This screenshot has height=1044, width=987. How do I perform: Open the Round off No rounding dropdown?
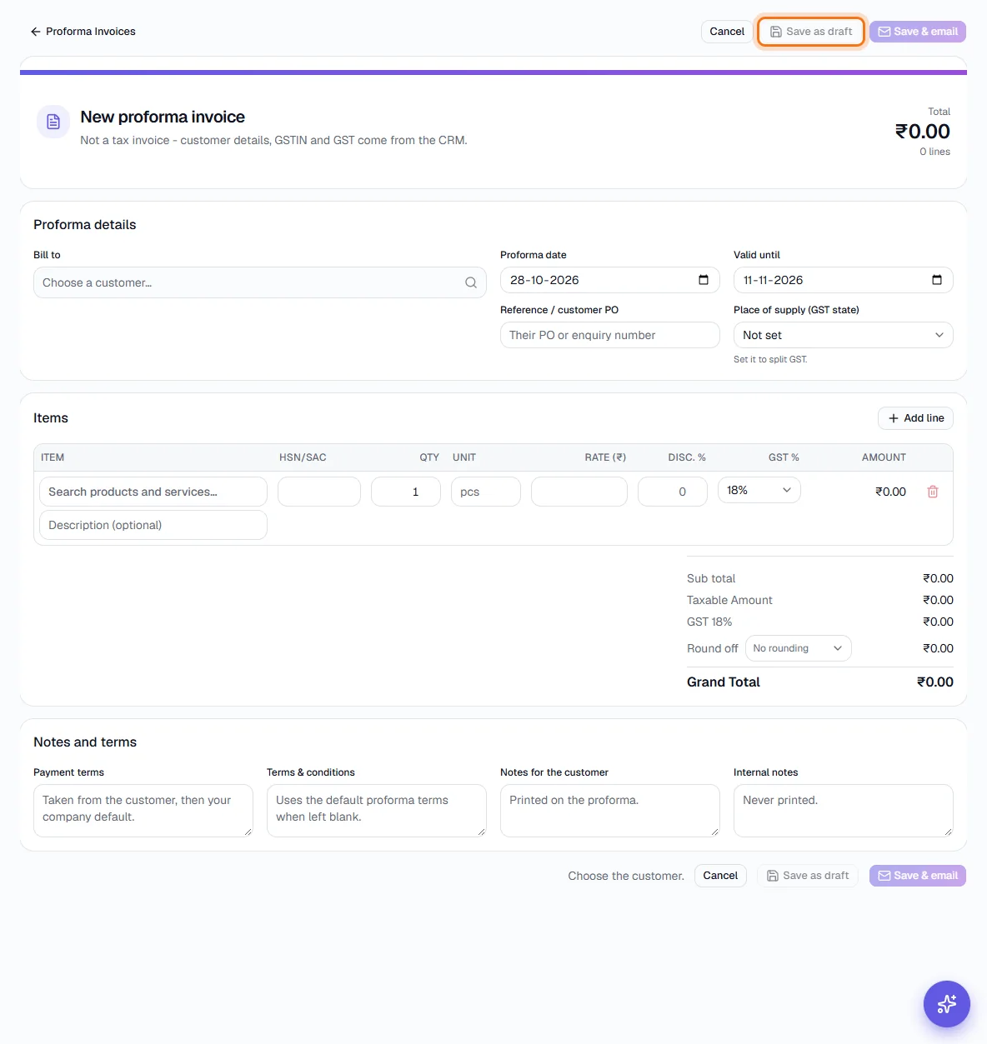(798, 648)
